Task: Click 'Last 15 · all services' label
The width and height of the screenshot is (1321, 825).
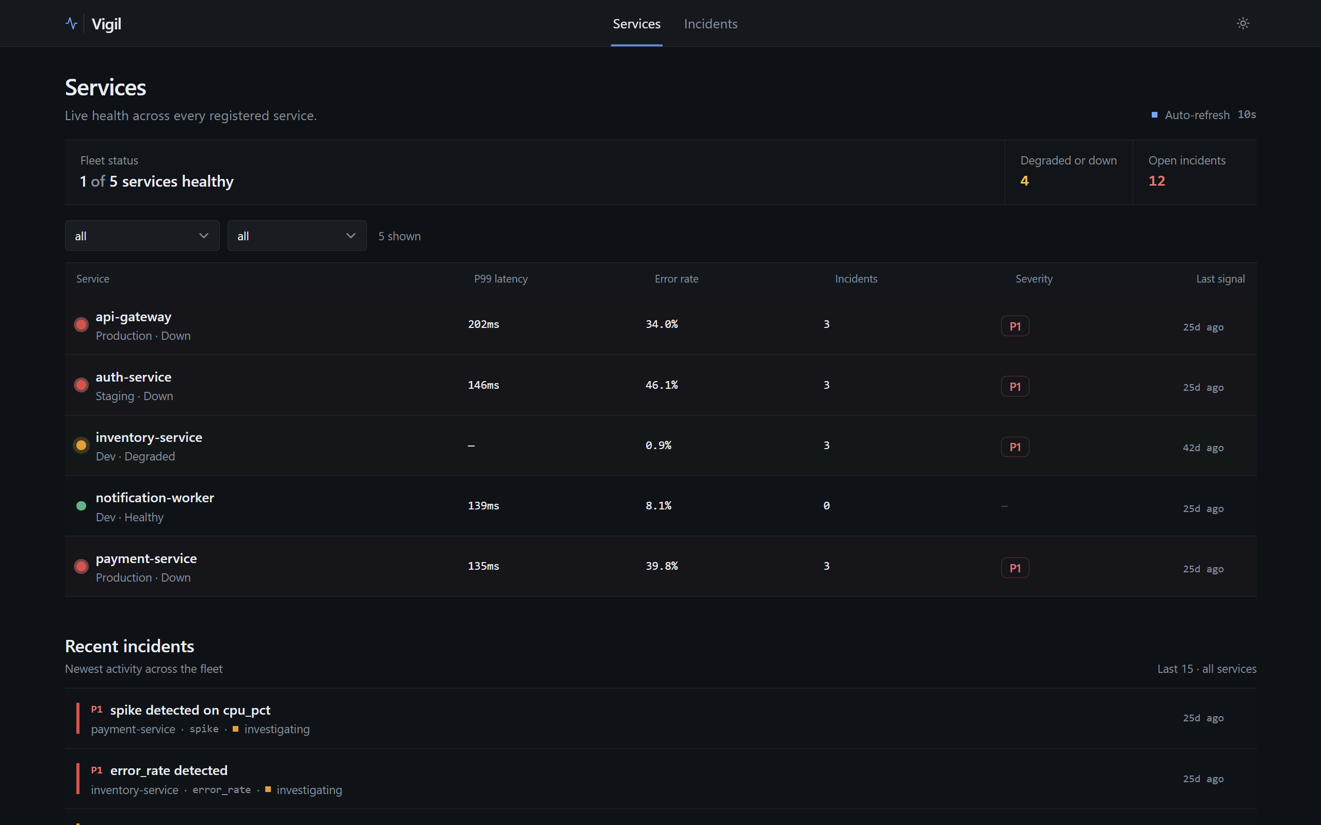Action: 1207,669
